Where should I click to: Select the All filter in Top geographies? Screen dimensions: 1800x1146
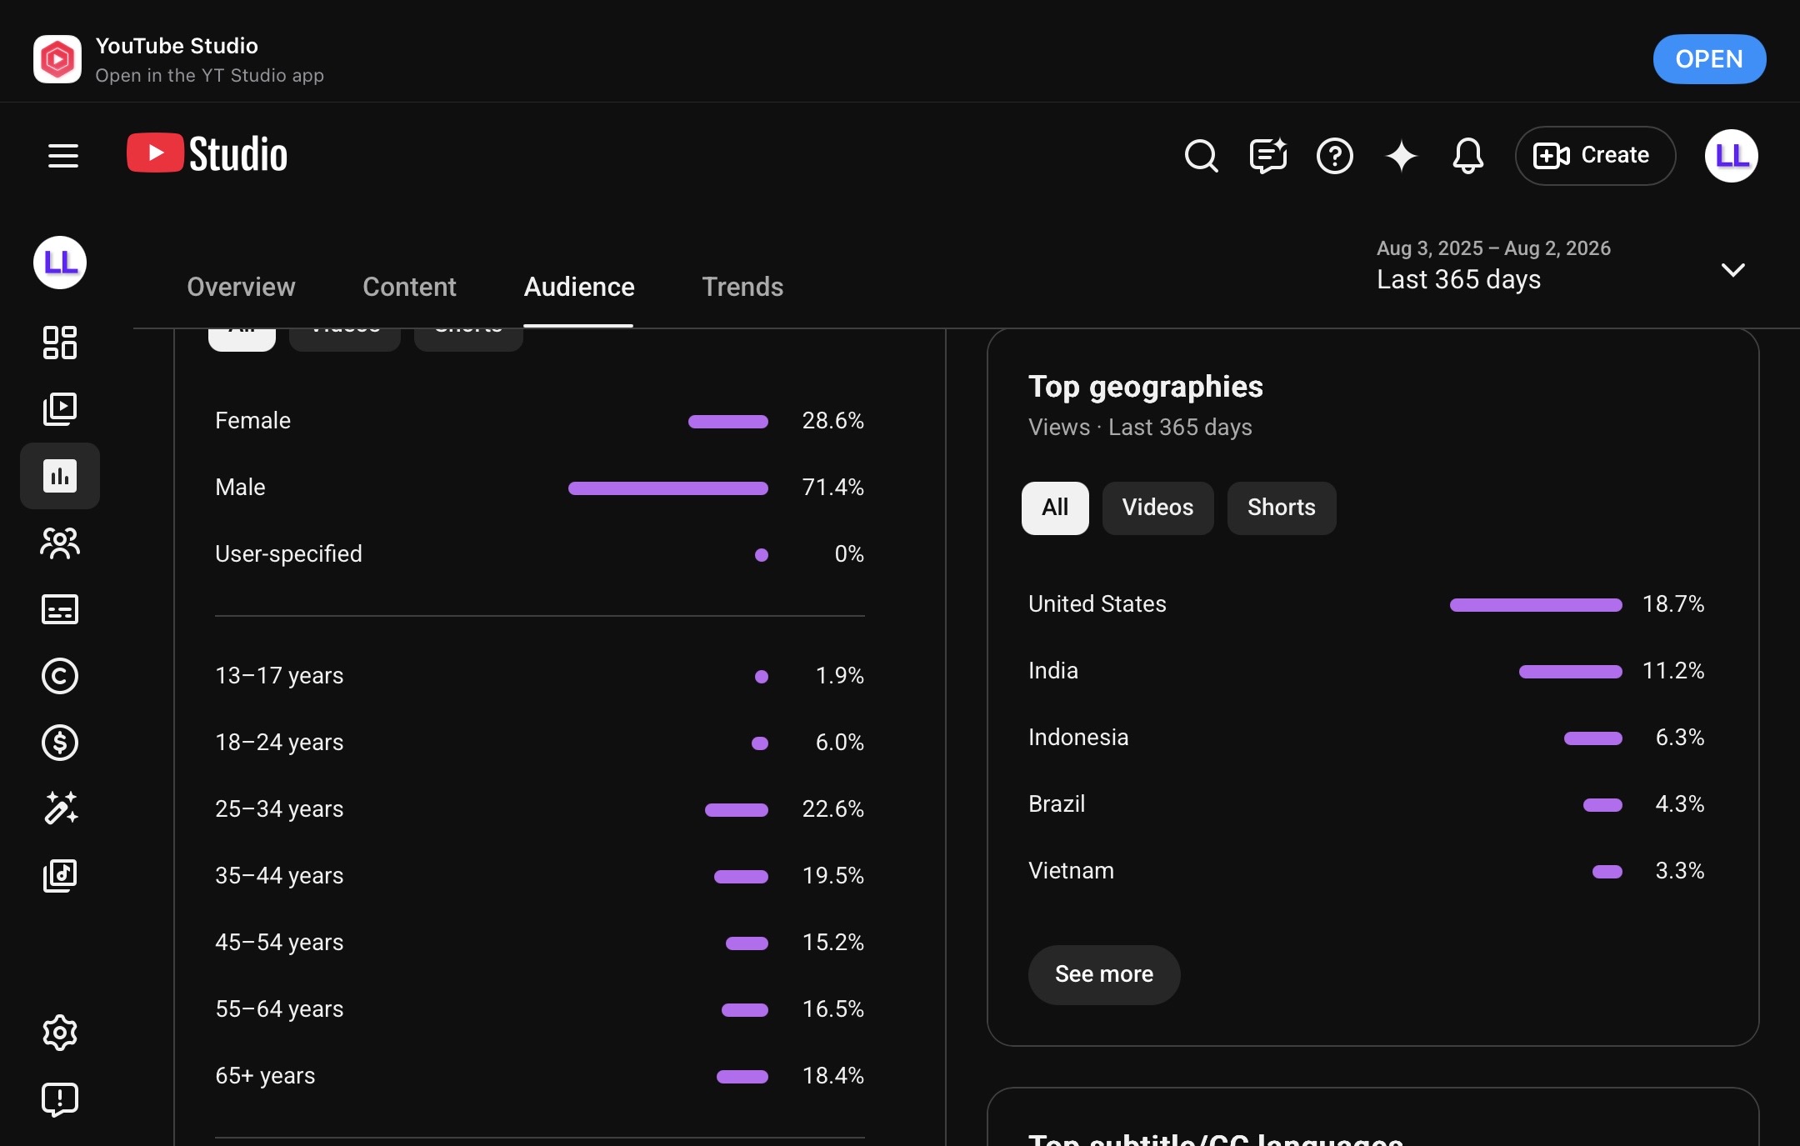[1055, 508]
